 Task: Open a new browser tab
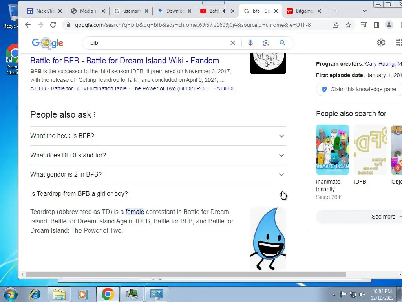point(334,11)
